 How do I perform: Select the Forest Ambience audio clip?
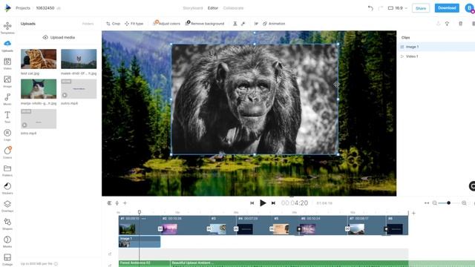click(x=144, y=263)
